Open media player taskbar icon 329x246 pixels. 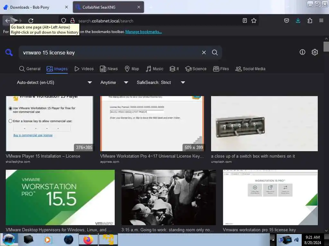pyautogui.click(x=48, y=240)
